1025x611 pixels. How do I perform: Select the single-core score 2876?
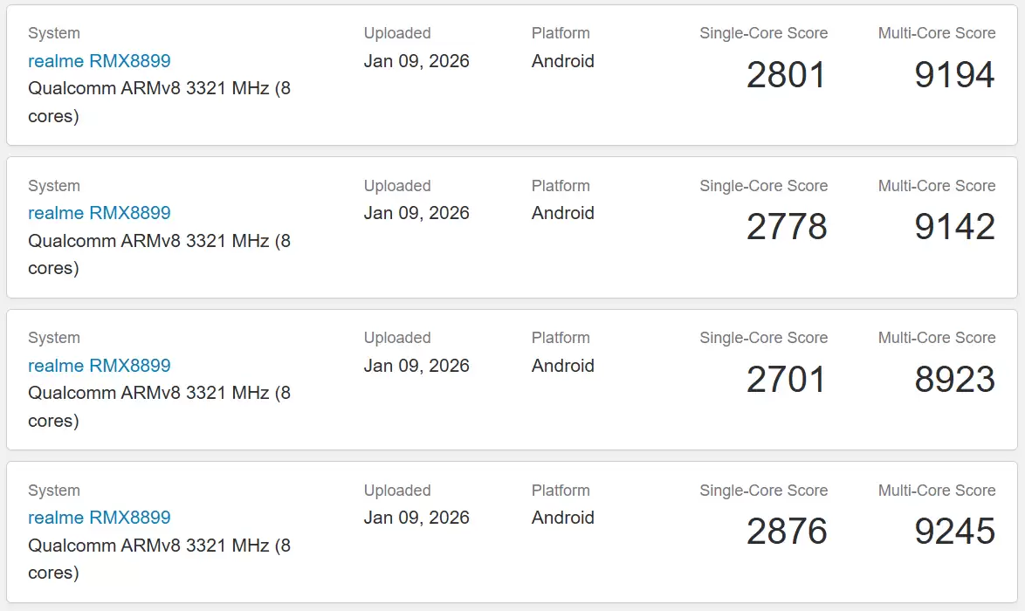(786, 532)
